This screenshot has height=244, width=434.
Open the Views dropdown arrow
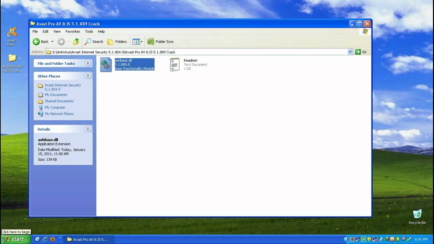pyautogui.click(x=142, y=42)
